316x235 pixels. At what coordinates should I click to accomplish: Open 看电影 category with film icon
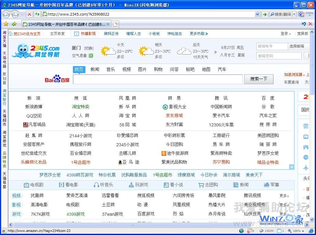pyautogui.click(x=69, y=185)
